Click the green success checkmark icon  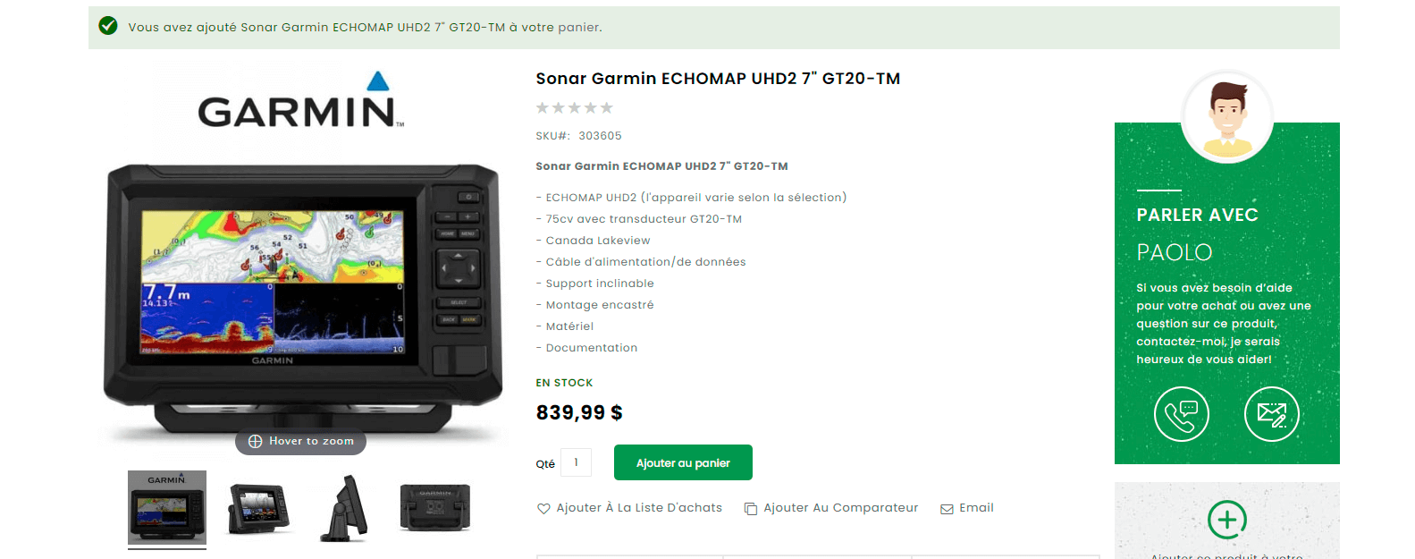(x=108, y=26)
